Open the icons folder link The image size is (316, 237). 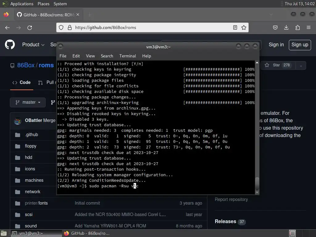(x=30, y=169)
